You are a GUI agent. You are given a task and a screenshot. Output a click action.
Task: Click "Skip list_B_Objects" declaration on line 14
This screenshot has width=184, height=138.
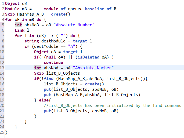click(57, 73)
